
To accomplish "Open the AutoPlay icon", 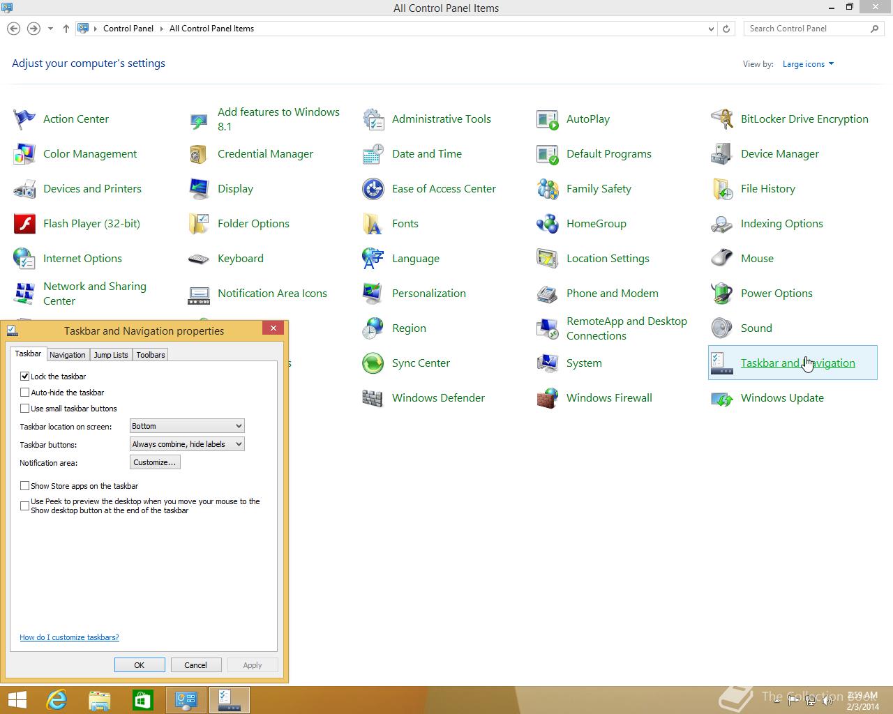I will [548, 119].
